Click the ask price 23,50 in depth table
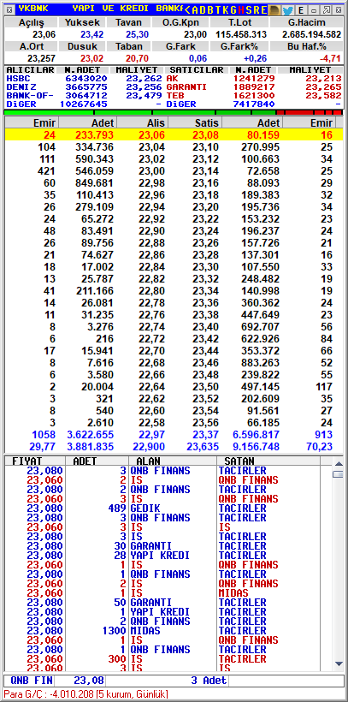348x702 pixels. pyautogui.click(x=206, y=386)
